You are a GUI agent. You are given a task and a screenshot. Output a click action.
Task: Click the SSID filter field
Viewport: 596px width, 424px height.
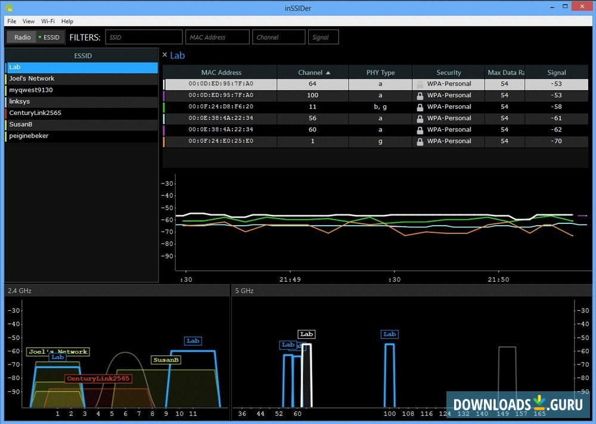[144, 36]
